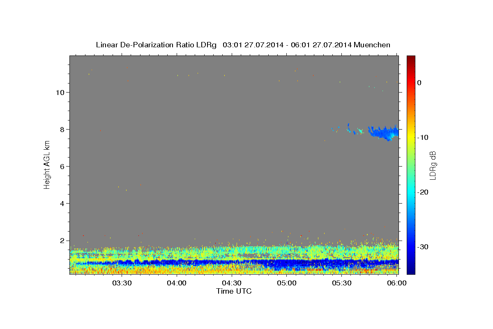This screenshot has height=329, width=493.
Task: Click the "Height AGL km" axis label
Action: tap(47, 164)
